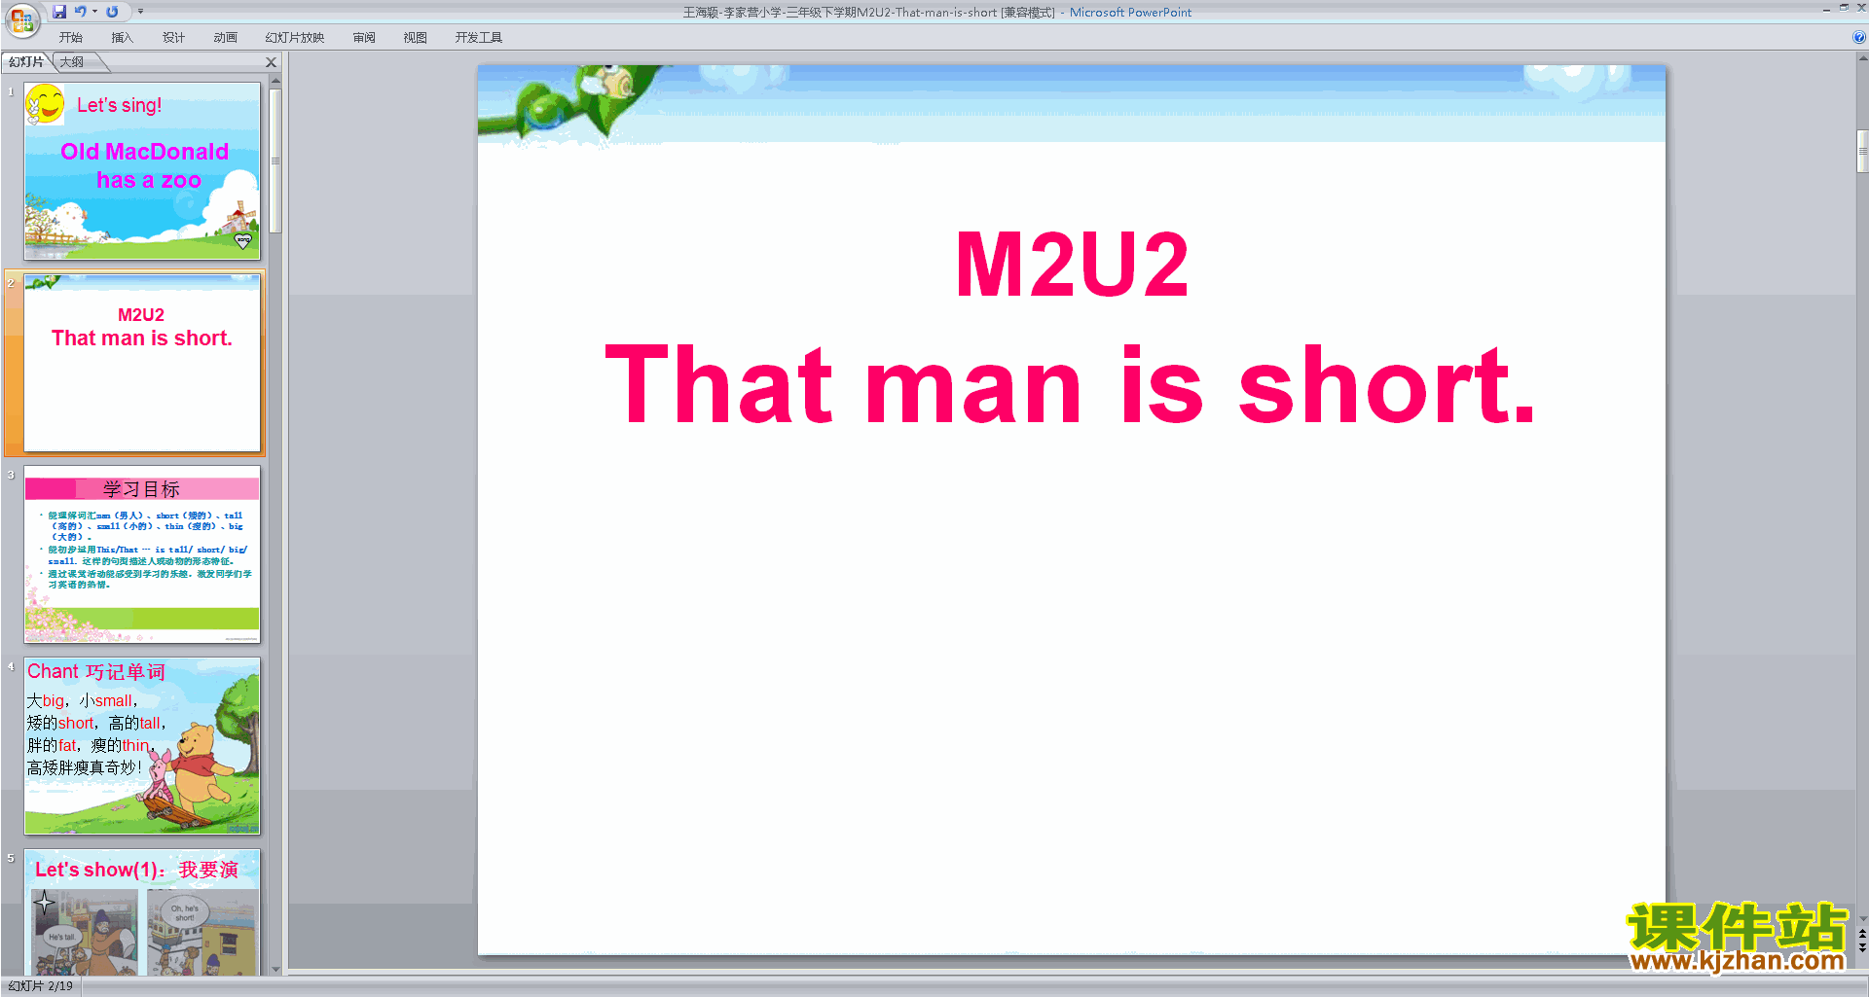Go to next slide double-arrow button
1869x997 pixels.
pyautogui.click(x=1863, y=947)
